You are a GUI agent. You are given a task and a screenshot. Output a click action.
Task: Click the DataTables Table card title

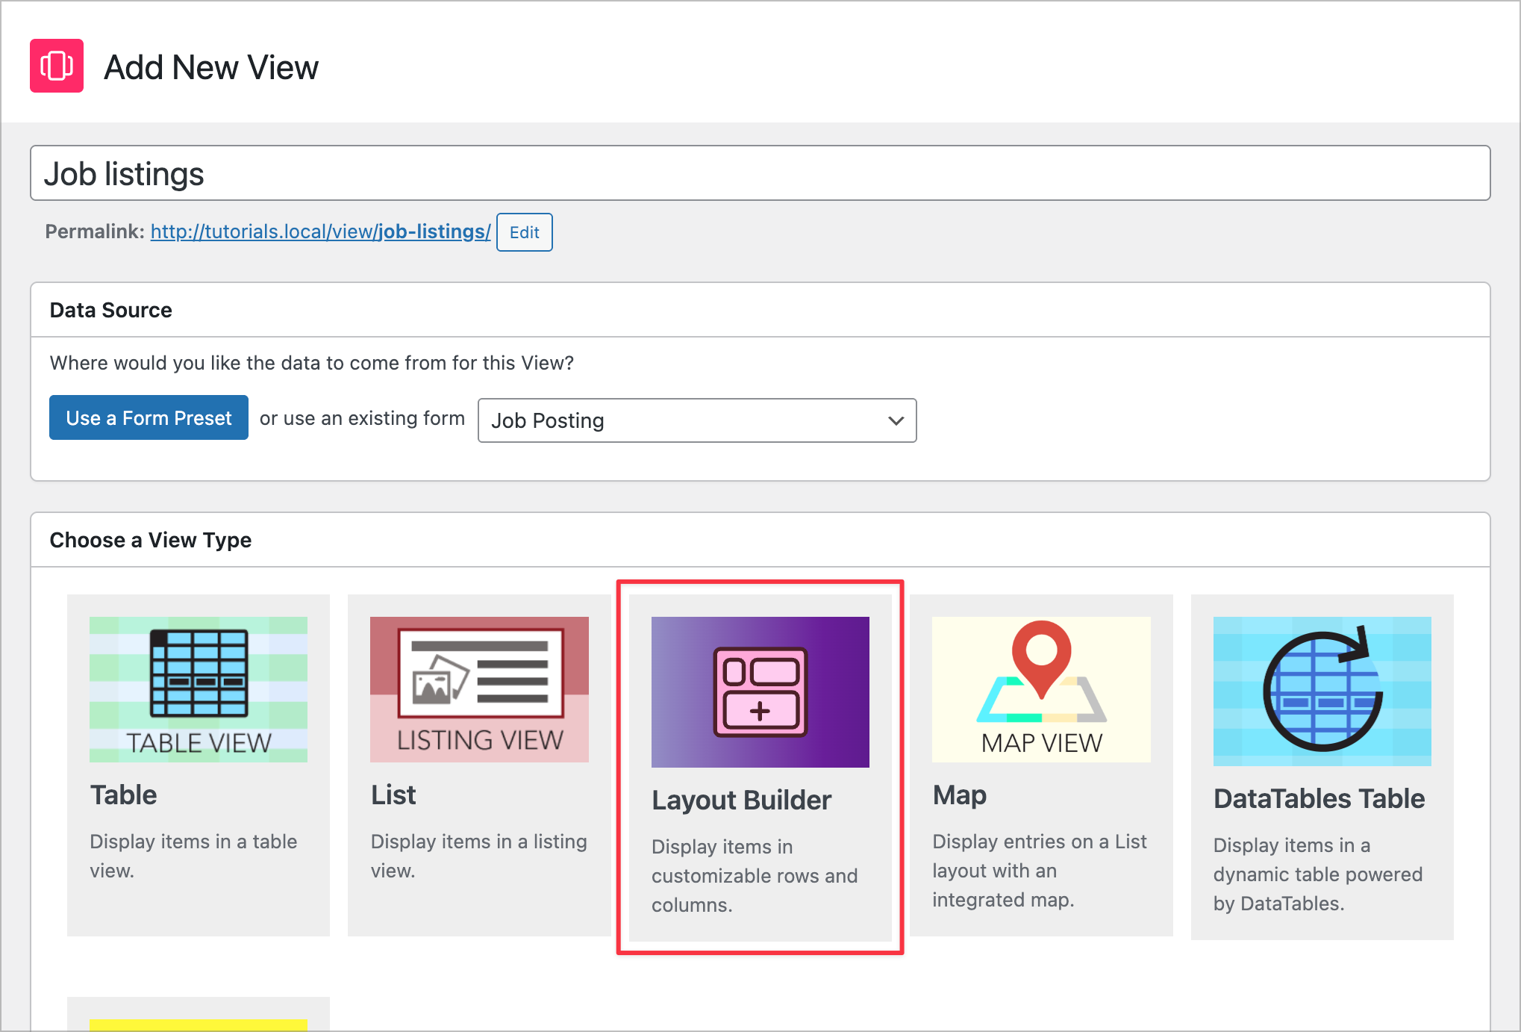pyautogui.click(x=1318, y=798)
